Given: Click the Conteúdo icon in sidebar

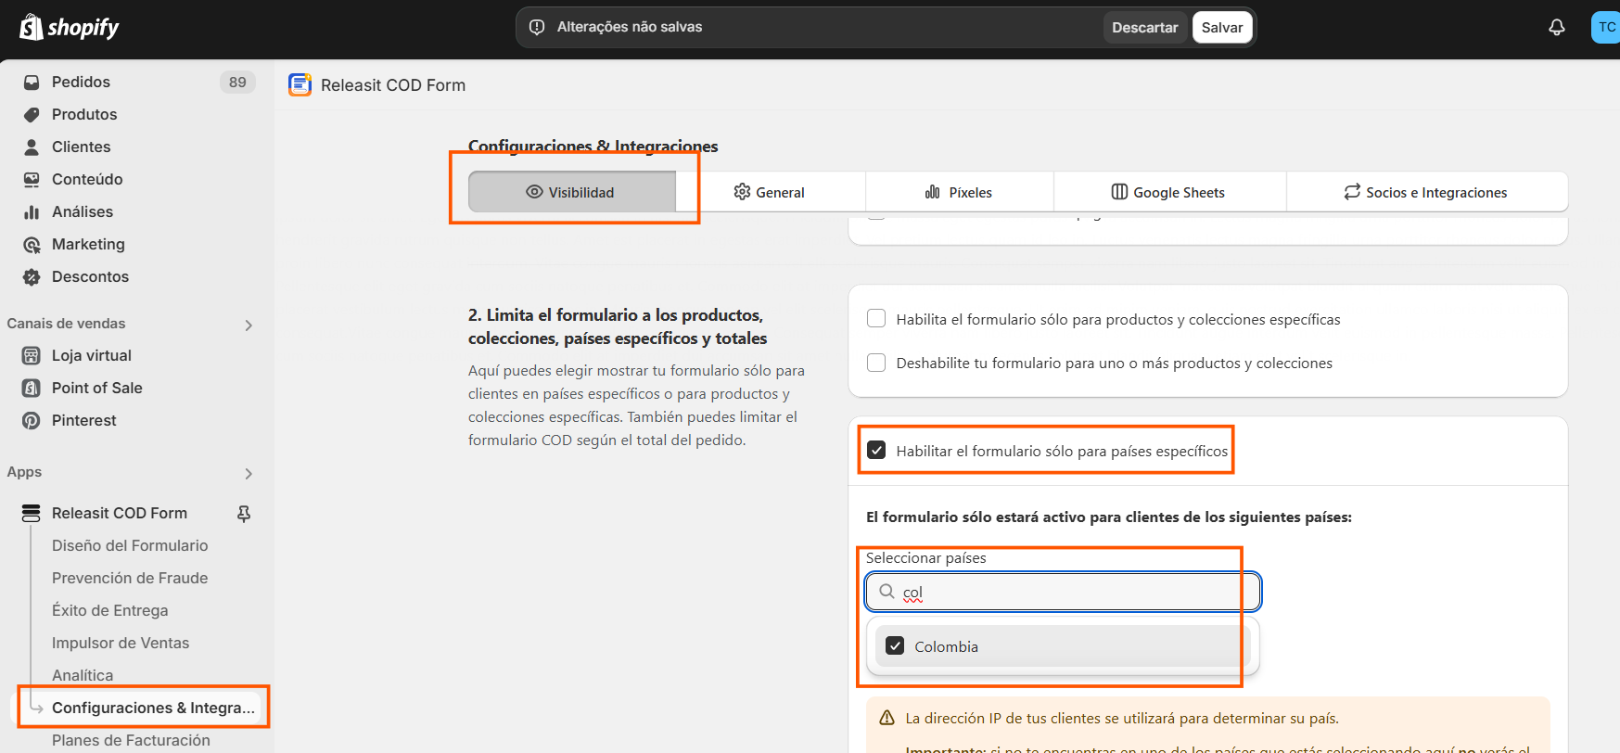Looking at the screenshot, I should pos(32,179).
